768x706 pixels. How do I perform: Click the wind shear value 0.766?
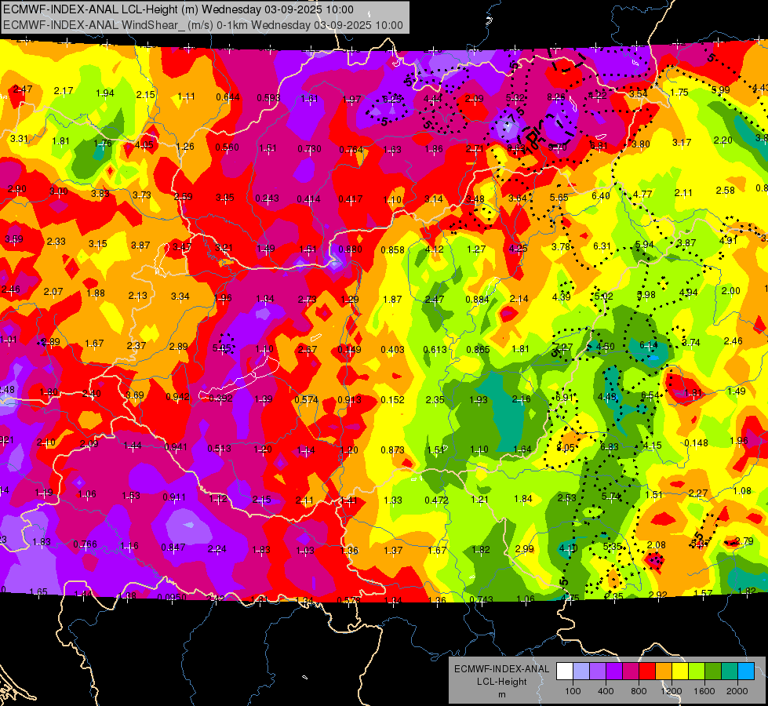pyautogui.click(x=86, y=544)
